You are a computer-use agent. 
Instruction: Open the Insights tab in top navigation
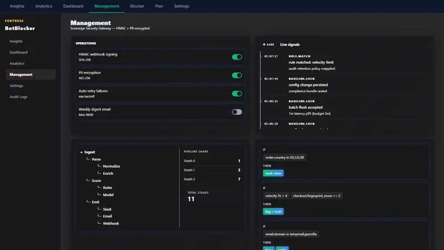pyautogui.click(x=17, y=6)
